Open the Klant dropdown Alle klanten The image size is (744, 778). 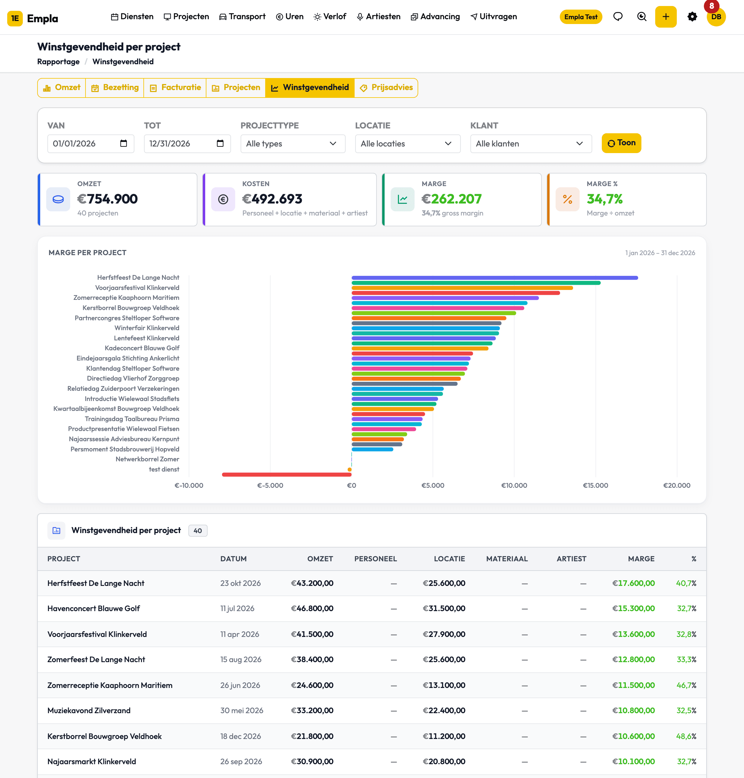tap(531, 143)
